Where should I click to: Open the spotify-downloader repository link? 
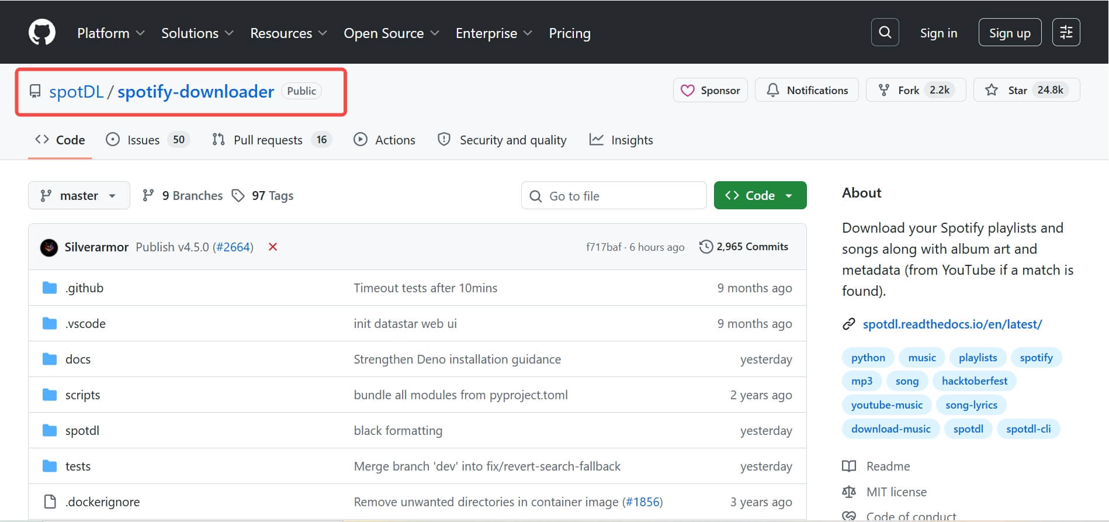tap(196, 92)
